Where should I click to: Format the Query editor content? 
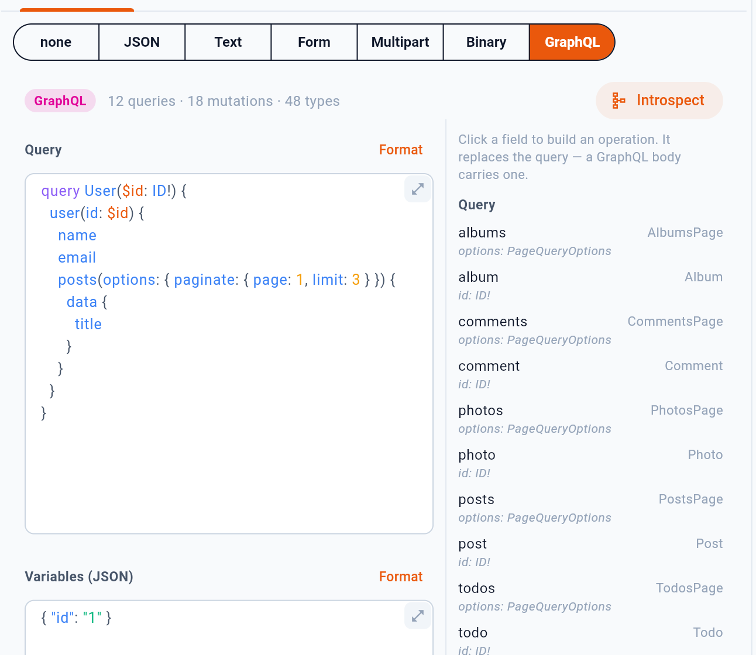point(401,150)
